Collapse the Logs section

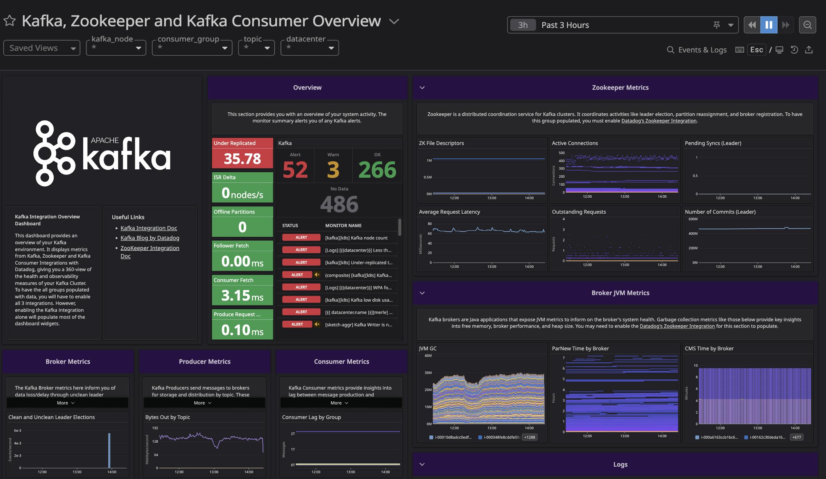pos(422,464)
